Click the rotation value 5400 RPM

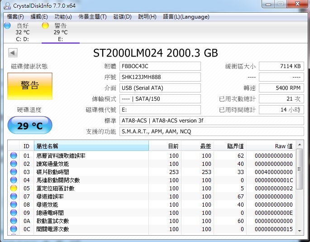coord(281,88)
